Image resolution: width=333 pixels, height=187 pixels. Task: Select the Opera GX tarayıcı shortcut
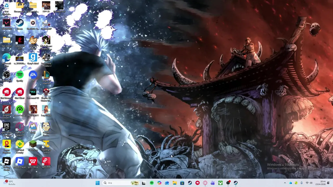20,130
